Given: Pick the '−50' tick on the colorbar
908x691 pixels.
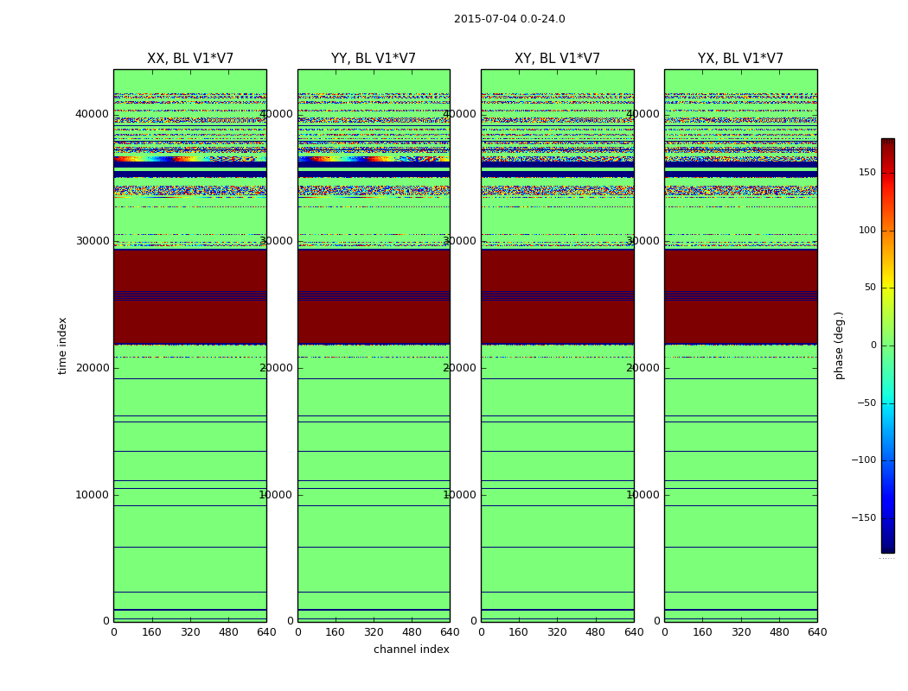Looking at the screenshot, I should point(866,403).
